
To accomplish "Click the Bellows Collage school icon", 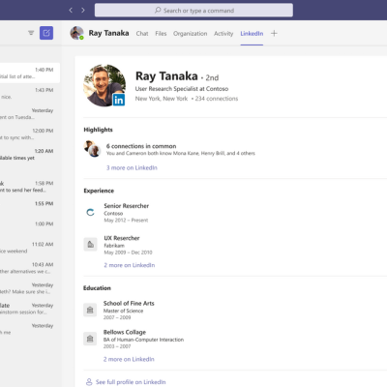I will click(x=90, y=339).
